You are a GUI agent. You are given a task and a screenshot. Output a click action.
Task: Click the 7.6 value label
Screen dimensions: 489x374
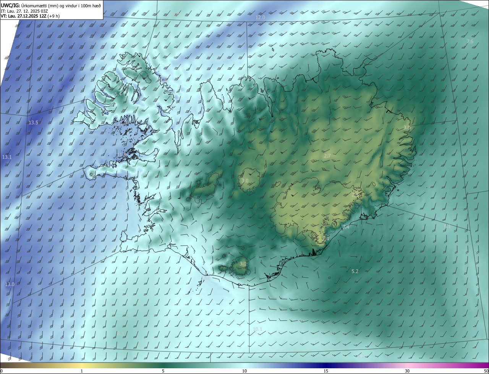pyautogui.click(x=470, y=41)
